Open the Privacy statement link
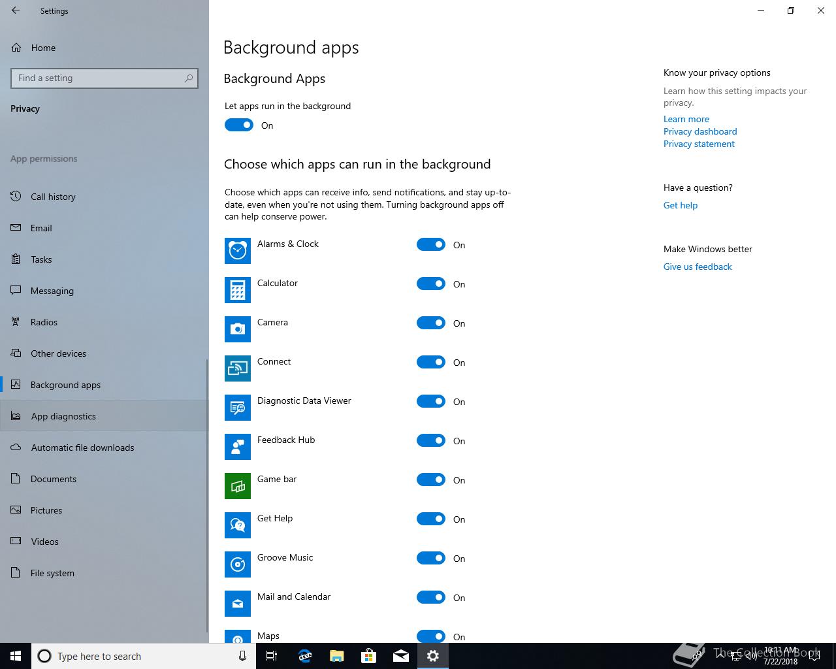The height and width of the screenshot is (669, 836). point(699,144)
